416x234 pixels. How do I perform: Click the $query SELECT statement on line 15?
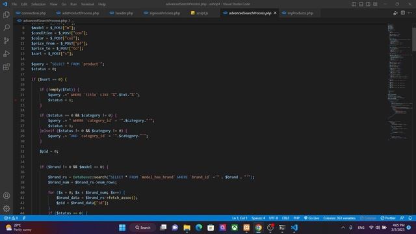click(x=68, y=64)
